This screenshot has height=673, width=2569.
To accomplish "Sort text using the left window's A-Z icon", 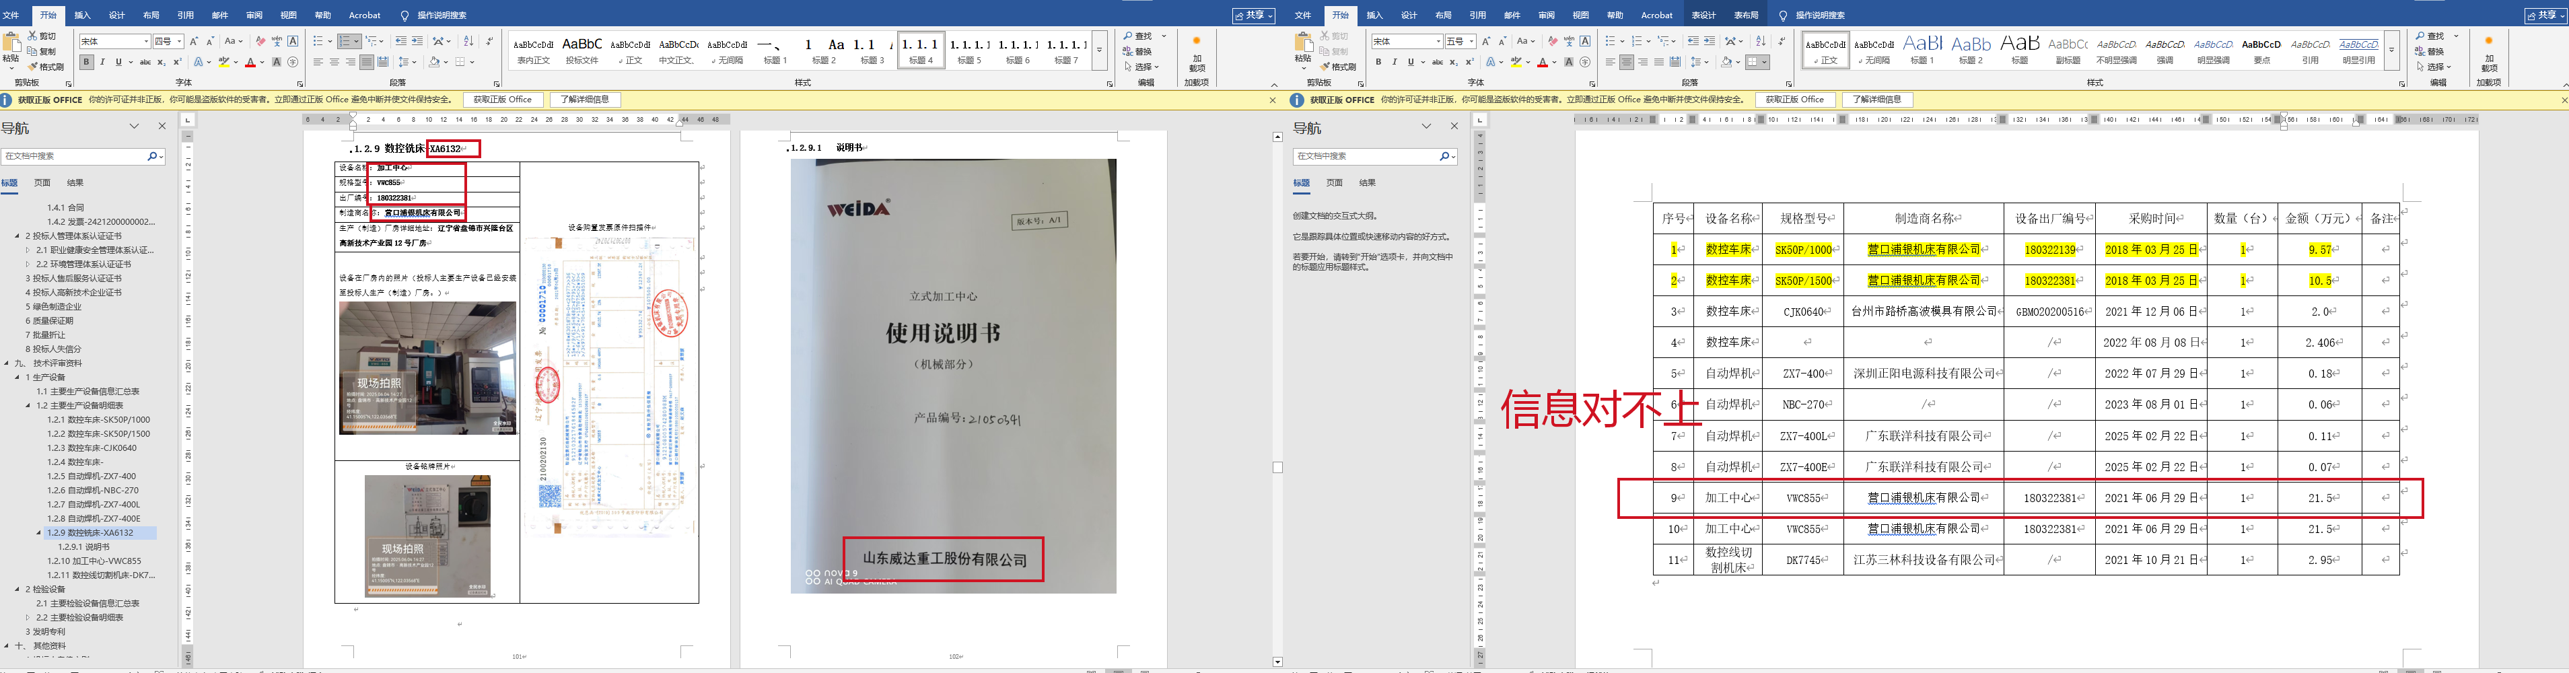I will click(x=468, y=41).
